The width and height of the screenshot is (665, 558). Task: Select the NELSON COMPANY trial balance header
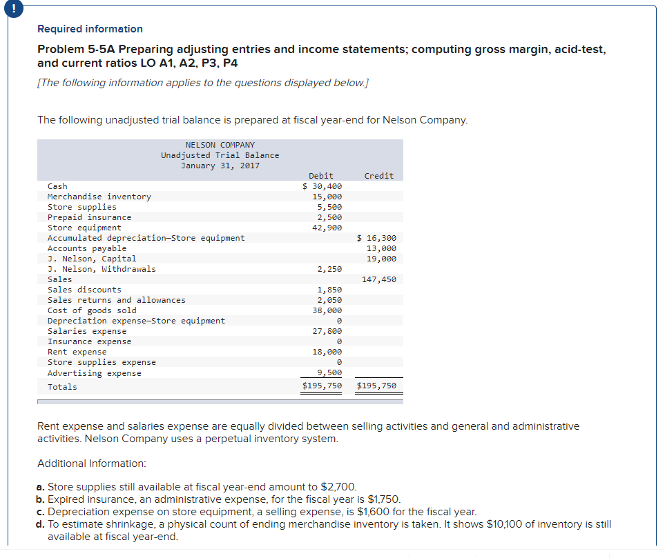(220, 155)
